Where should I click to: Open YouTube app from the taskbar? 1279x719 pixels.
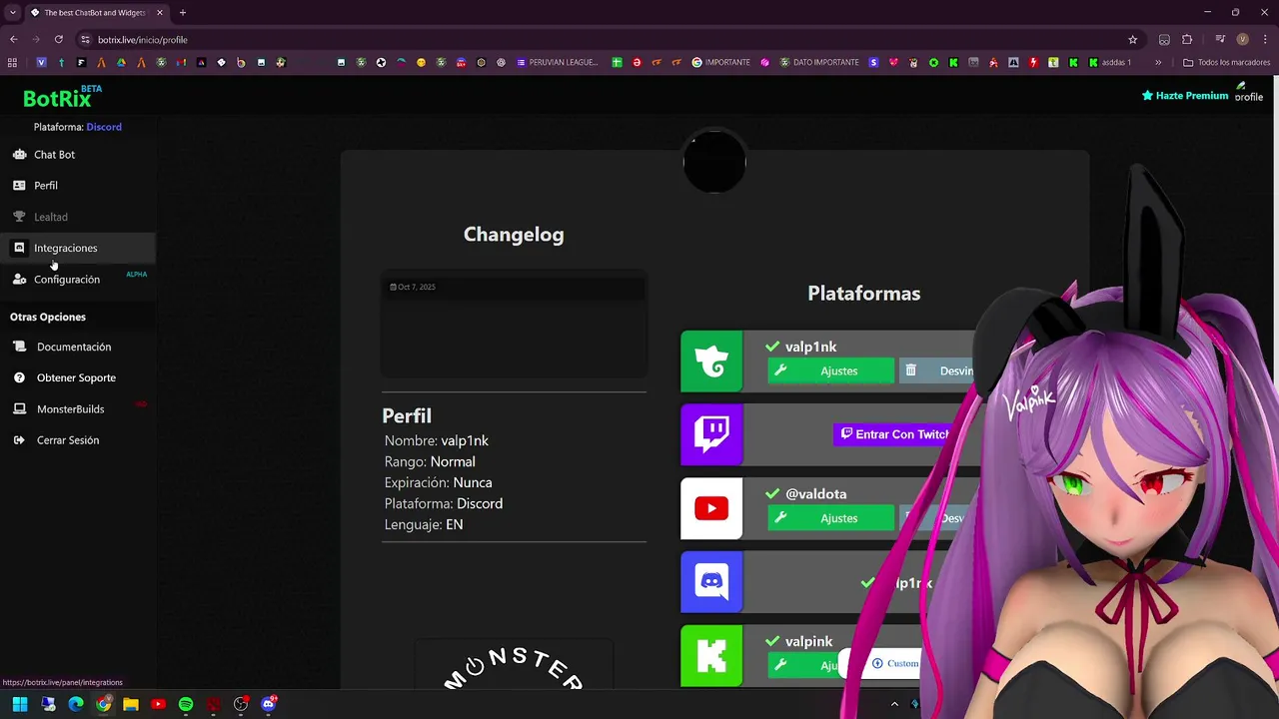click(x=158, y=704)
